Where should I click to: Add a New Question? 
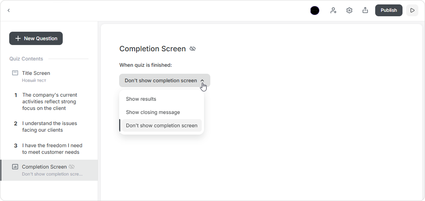[x=36, y=38]
